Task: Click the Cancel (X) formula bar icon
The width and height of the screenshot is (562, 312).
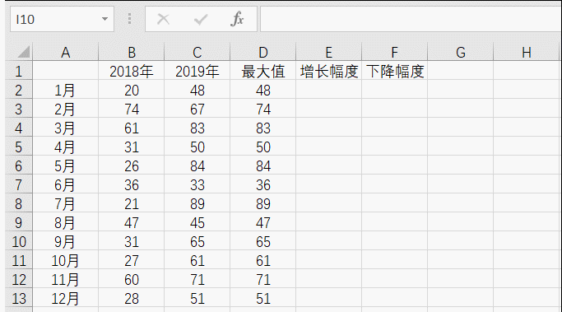Action: point(164,19)
